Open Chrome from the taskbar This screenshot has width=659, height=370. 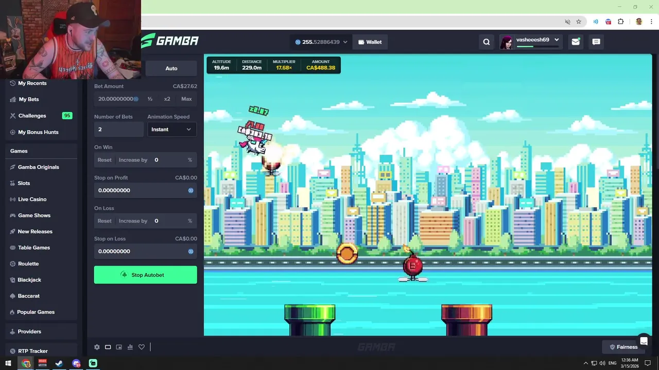[x=26, y=363]
